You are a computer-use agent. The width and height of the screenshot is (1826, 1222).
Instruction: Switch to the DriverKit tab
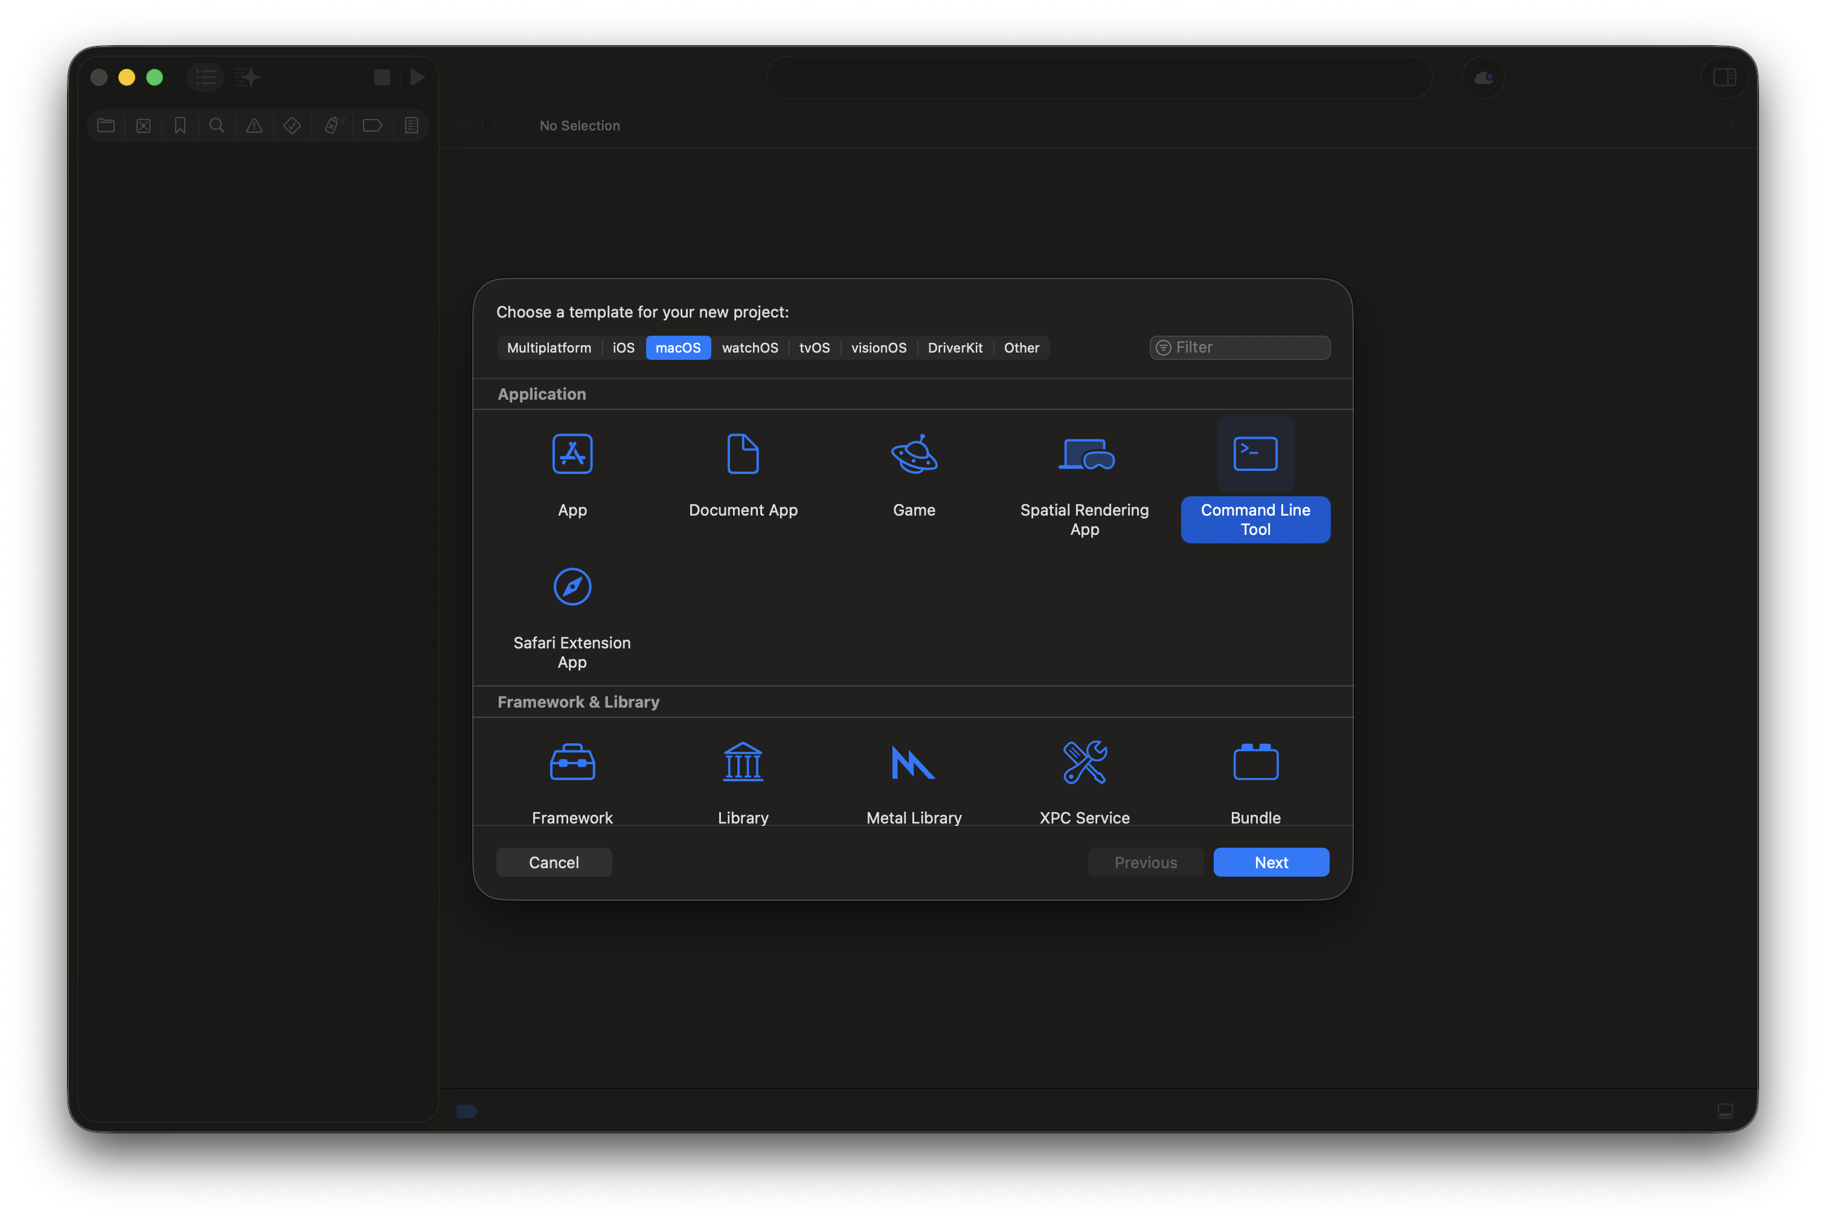955,348
